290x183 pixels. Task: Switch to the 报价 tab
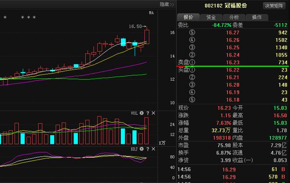[x=188, y=17]
